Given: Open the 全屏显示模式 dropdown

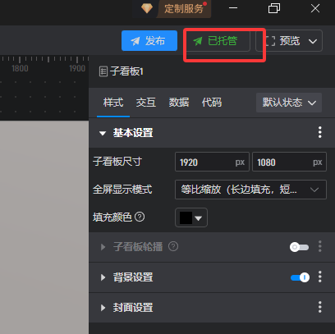Looking at the screenshot, I should (250, 190).
